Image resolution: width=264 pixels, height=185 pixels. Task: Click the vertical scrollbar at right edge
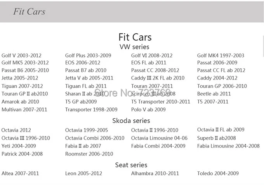(x=263, y=46)
